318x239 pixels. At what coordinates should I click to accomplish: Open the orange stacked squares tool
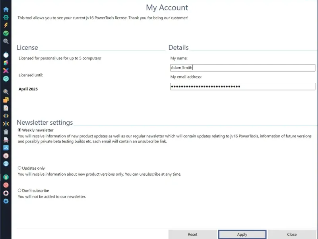tap(6, 100)
